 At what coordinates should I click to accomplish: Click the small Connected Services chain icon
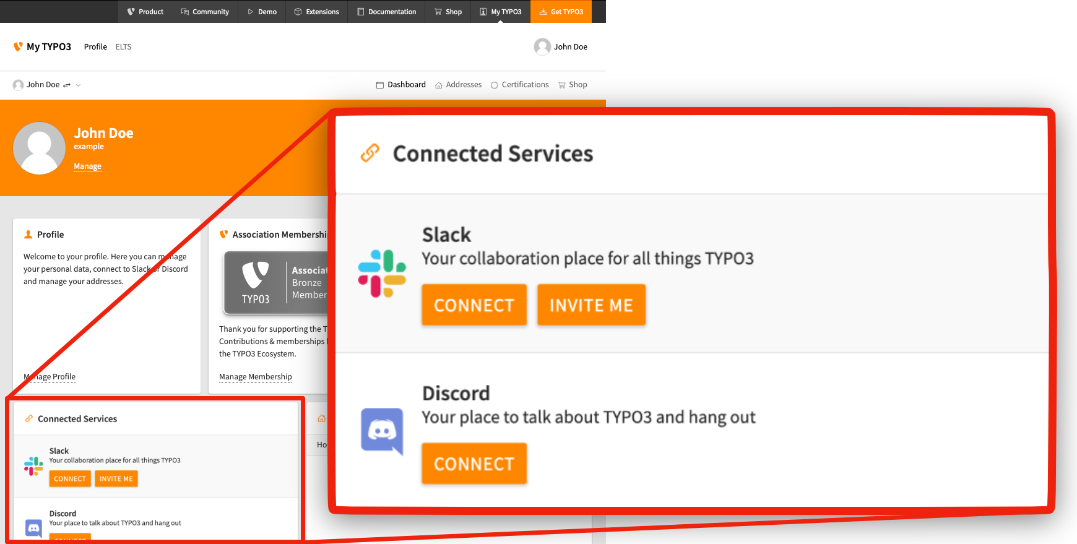click(28, 419)
